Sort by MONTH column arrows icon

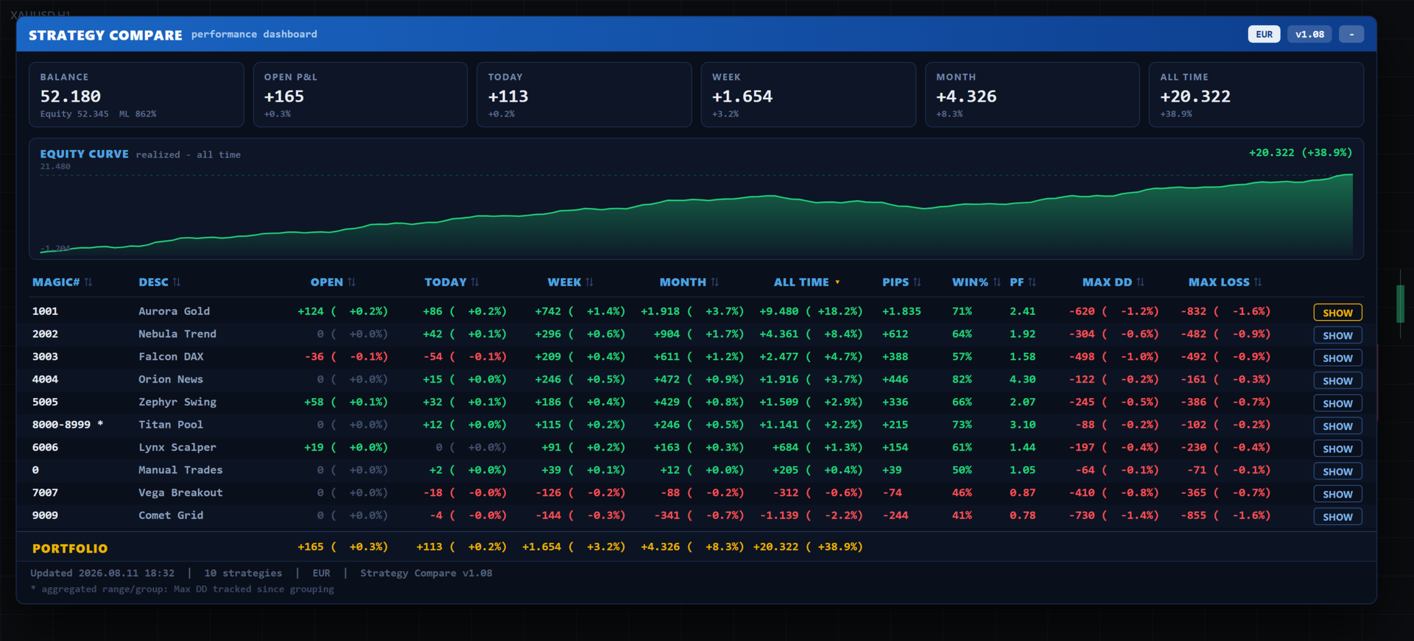coord(715,282)
